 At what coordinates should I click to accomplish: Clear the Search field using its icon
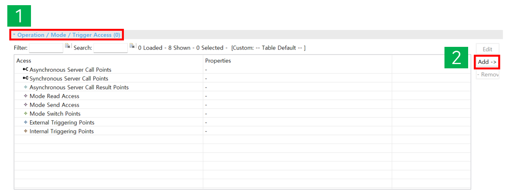[x=133, y=46]
